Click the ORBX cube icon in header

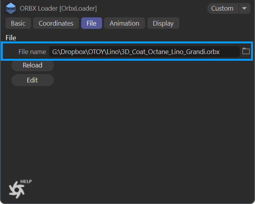pos(11,8)
